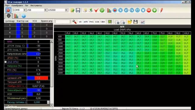Click the blue play log button
The image size is (195, 110).
[120, 10]
